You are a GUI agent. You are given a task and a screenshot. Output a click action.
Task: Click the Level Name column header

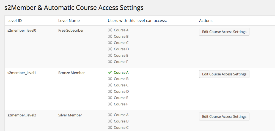69,21
